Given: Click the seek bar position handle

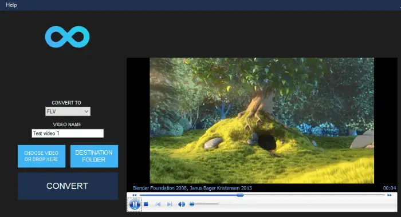Looking at the screenshot, I should (240, 195).
